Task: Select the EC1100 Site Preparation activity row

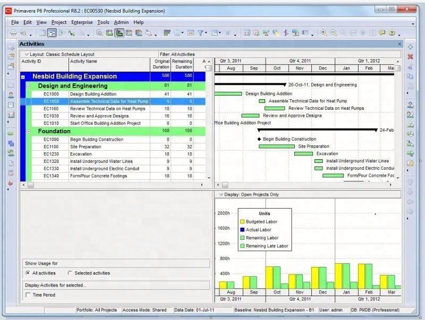Action: coord(85,146)
